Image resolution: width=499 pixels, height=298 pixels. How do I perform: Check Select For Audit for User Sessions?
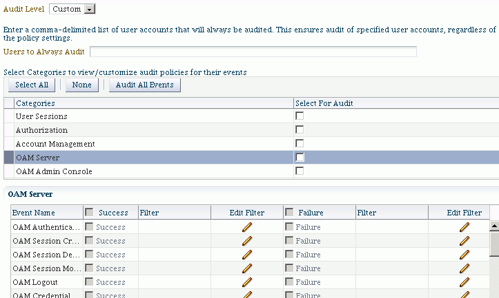[x=300, y=116]
